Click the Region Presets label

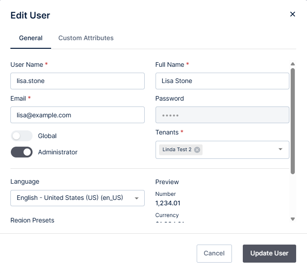tap(33, 220)
